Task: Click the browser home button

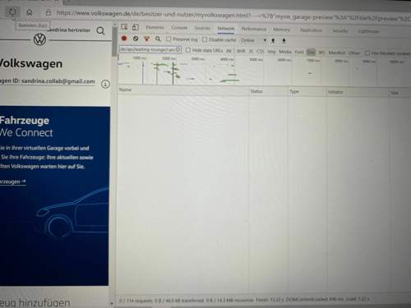Action: tap(30, 12)
